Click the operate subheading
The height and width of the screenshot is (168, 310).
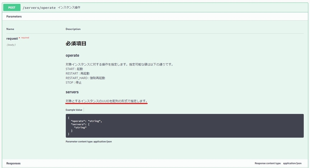[x=72, y=56]
